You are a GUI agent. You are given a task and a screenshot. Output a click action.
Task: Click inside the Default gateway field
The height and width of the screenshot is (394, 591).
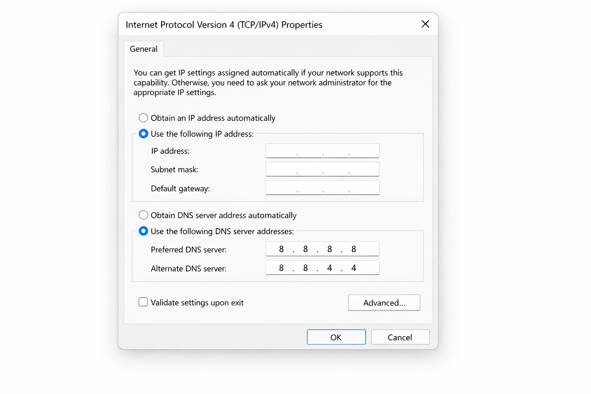click(322, 187)
